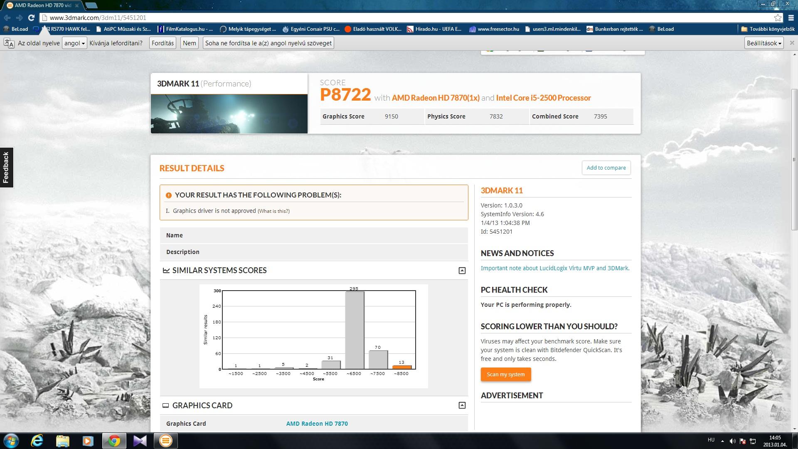Go back with the browser back arrow
798x449 pixels.
[x=7, y=17]
